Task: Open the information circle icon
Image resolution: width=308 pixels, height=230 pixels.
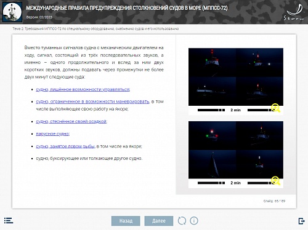Action: (194, 221)
